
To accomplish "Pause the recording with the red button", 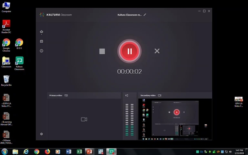I will [129, 51].
